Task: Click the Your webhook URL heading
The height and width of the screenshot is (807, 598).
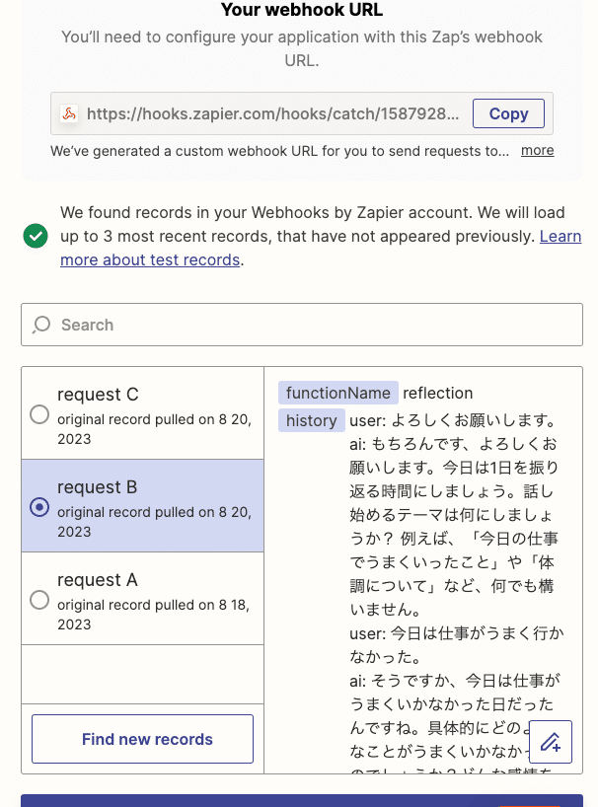Action: 302,9
